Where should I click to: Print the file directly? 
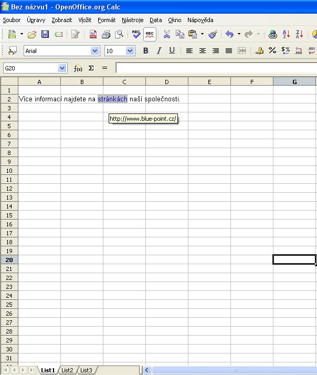[x=106, y=35]
